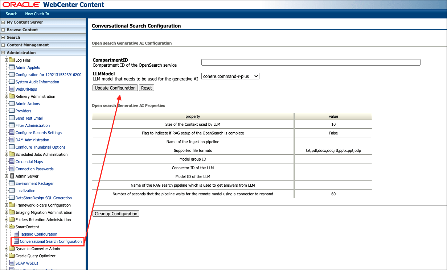The image size is (447, 270).
Task: Click the Filter Administration page icon
Action: [x=12, y=125]
